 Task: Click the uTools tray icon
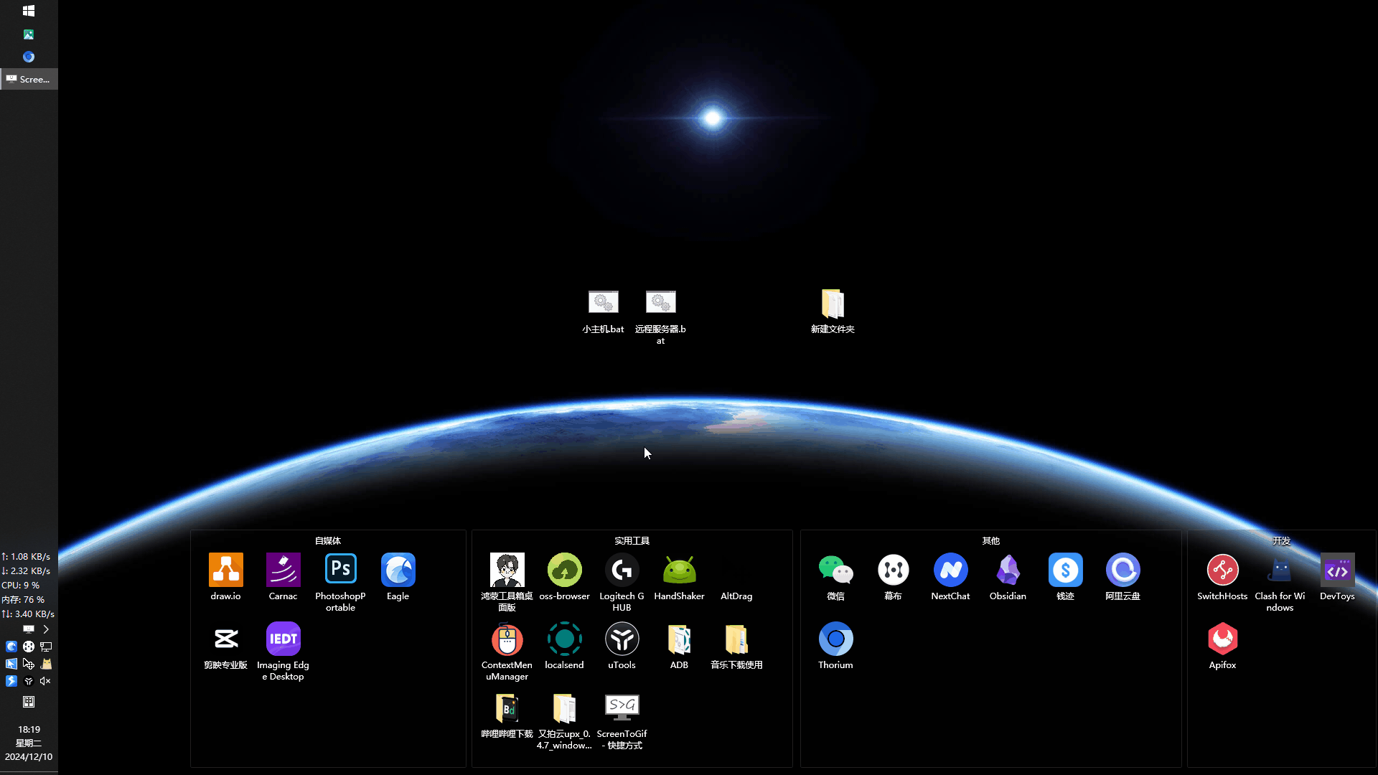29,681
